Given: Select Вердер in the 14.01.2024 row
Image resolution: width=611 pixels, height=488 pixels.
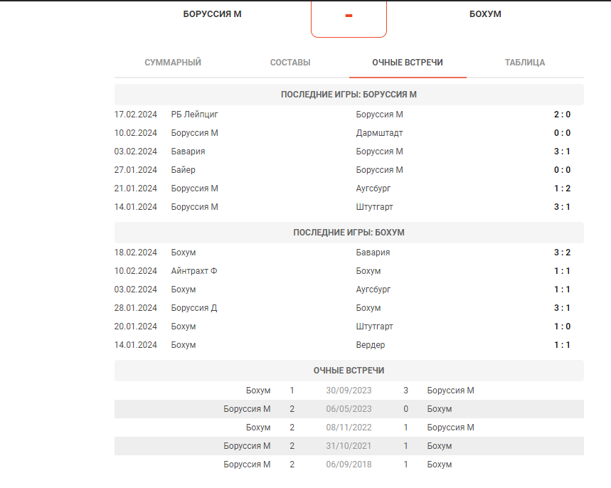Looking at the screenshot, I should pyautogui.click(x=370, y=345).
